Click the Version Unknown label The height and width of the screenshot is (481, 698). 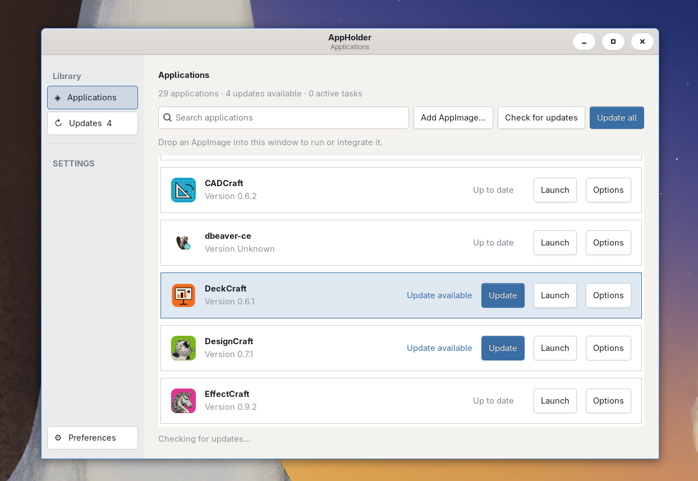(x=240, y=249)
